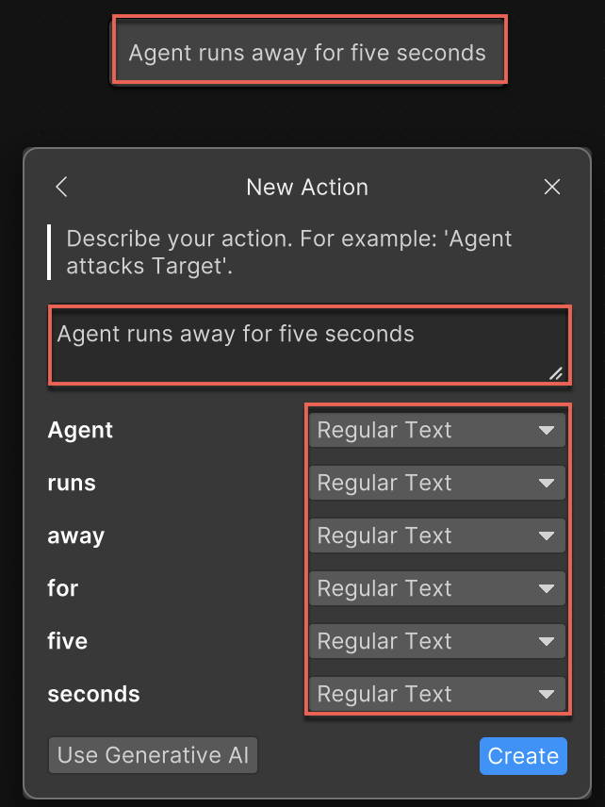605x807 pixels.
Task: Click the 'five' word label
Action: pos(68,642)
